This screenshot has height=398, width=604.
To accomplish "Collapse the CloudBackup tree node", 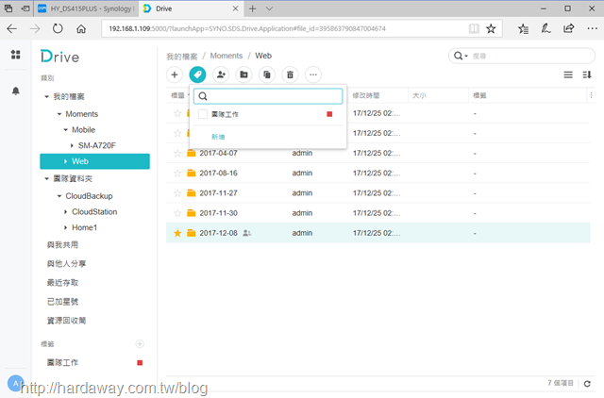I will (59, 196).
